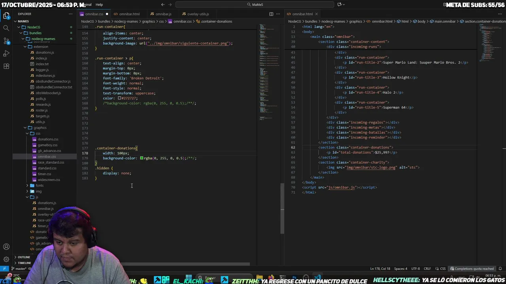This screenshot has width=506, height=284.
Task: Open notifications bell in status bar
Action: point(501,269)
